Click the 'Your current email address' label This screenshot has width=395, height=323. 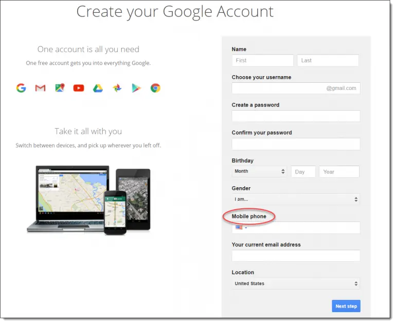click(266, 245)
